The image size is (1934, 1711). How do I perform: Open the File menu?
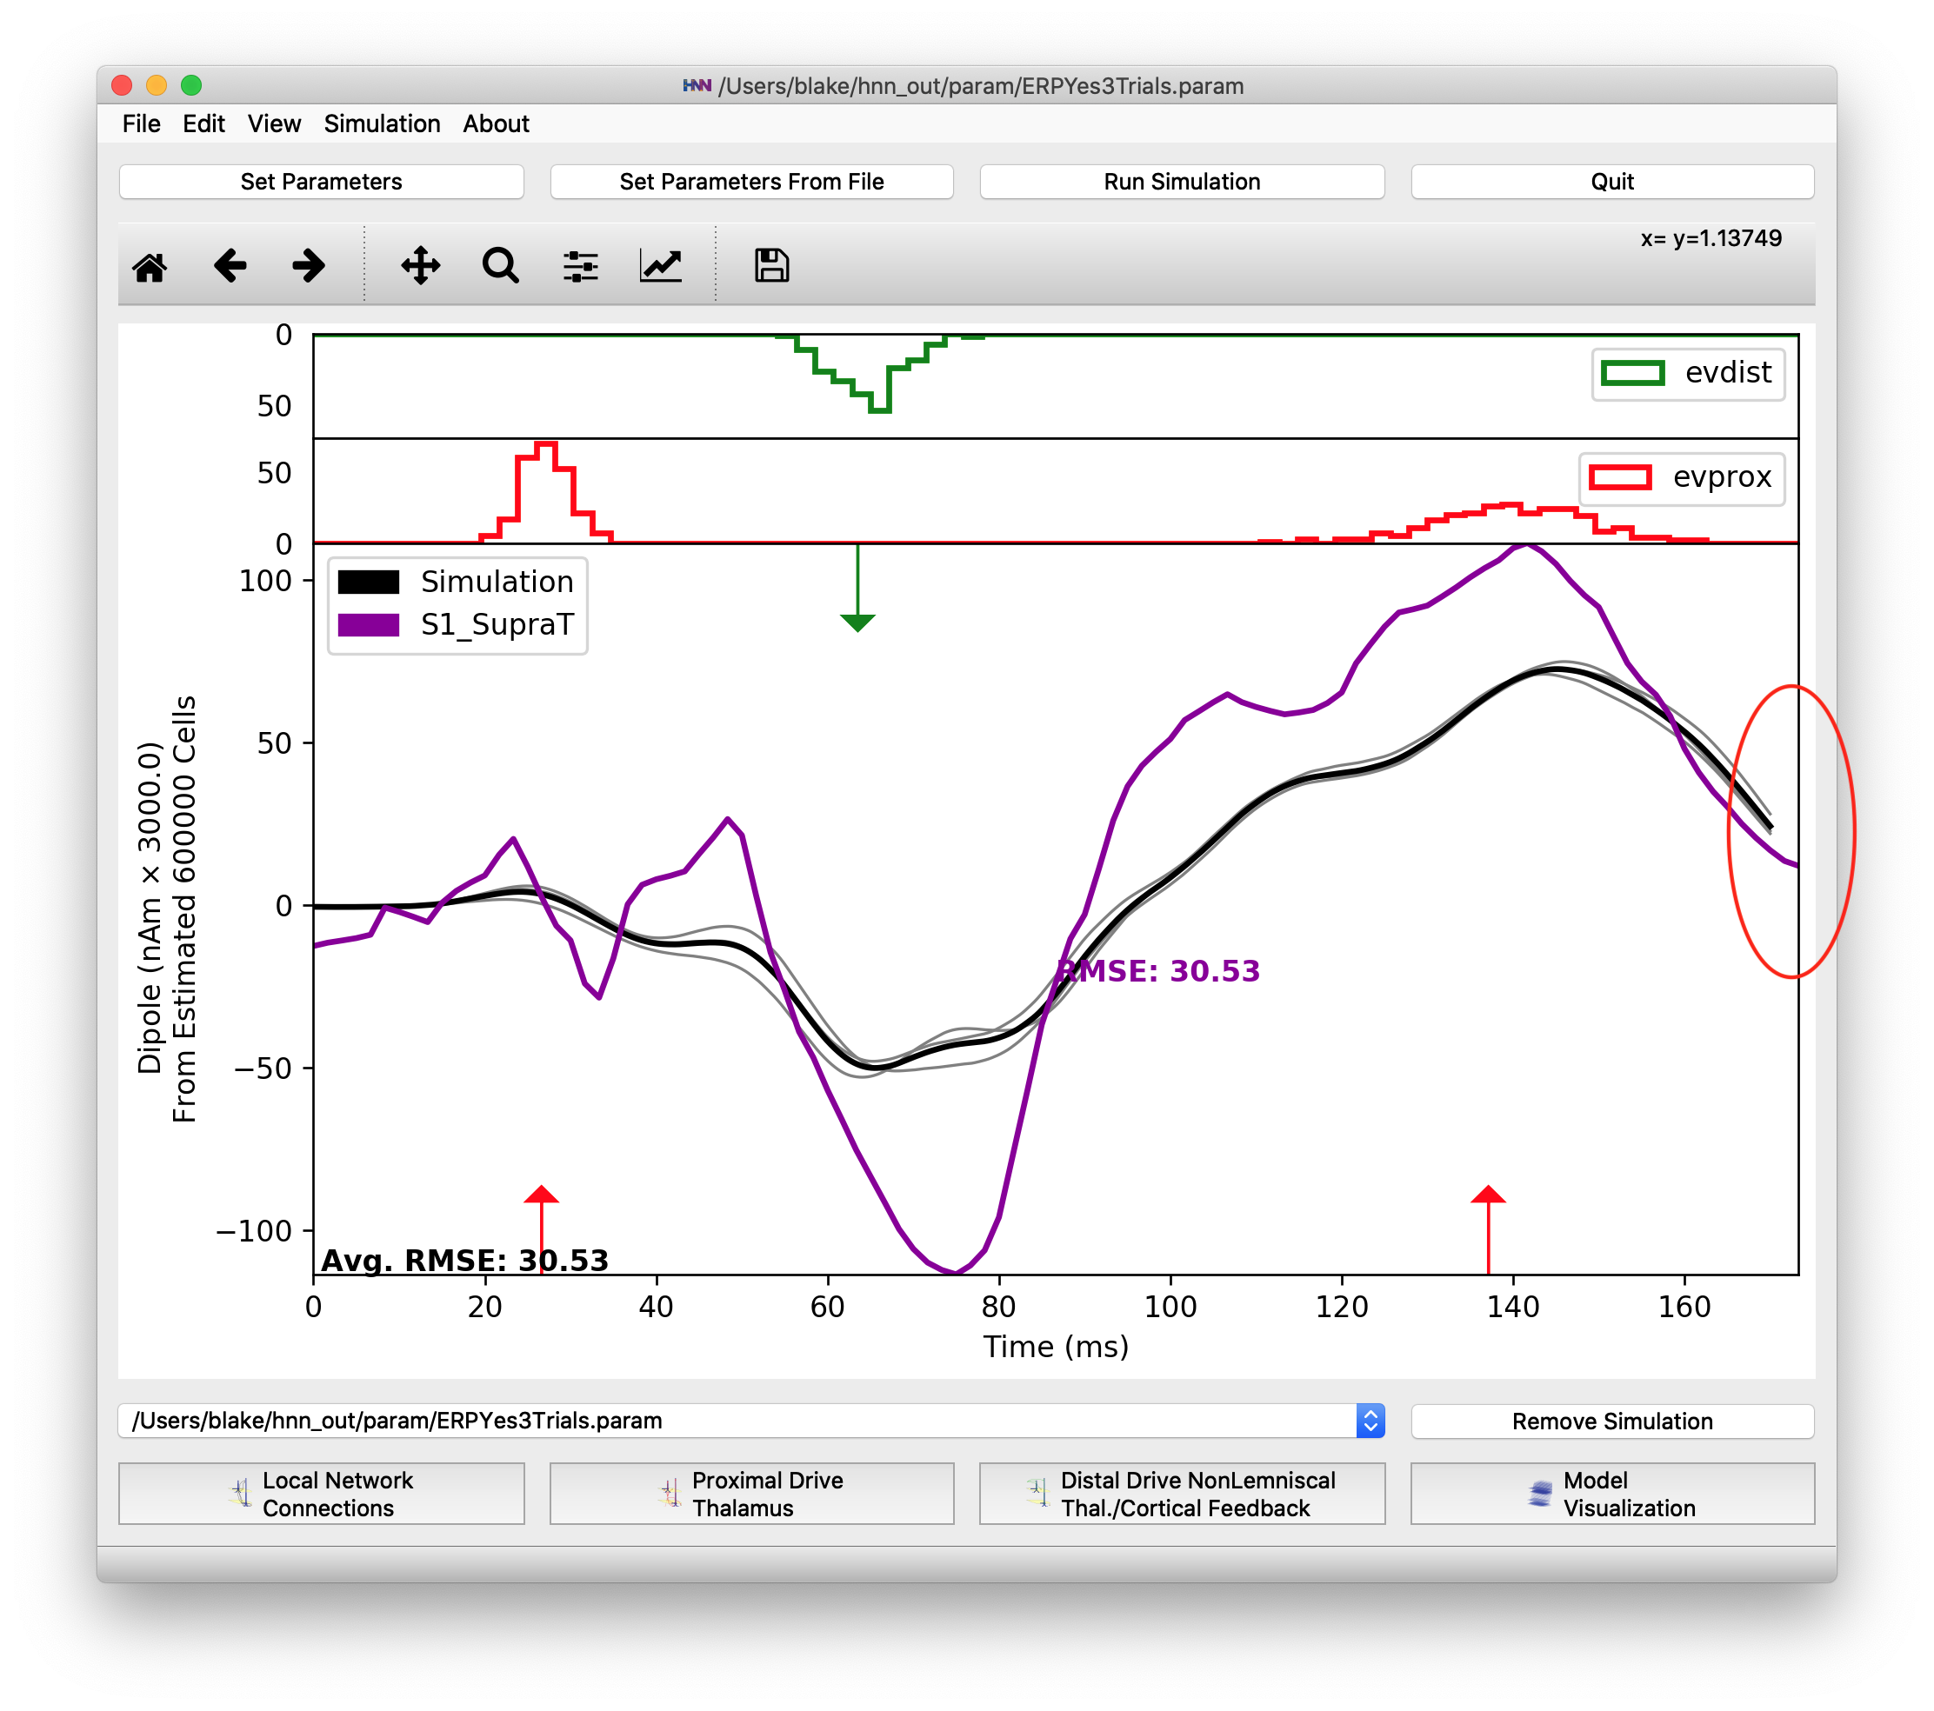click(x=141, y=124)
